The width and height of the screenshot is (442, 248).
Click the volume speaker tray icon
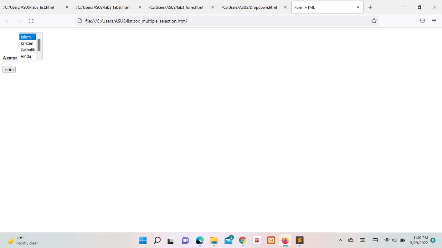pos(394,240)
